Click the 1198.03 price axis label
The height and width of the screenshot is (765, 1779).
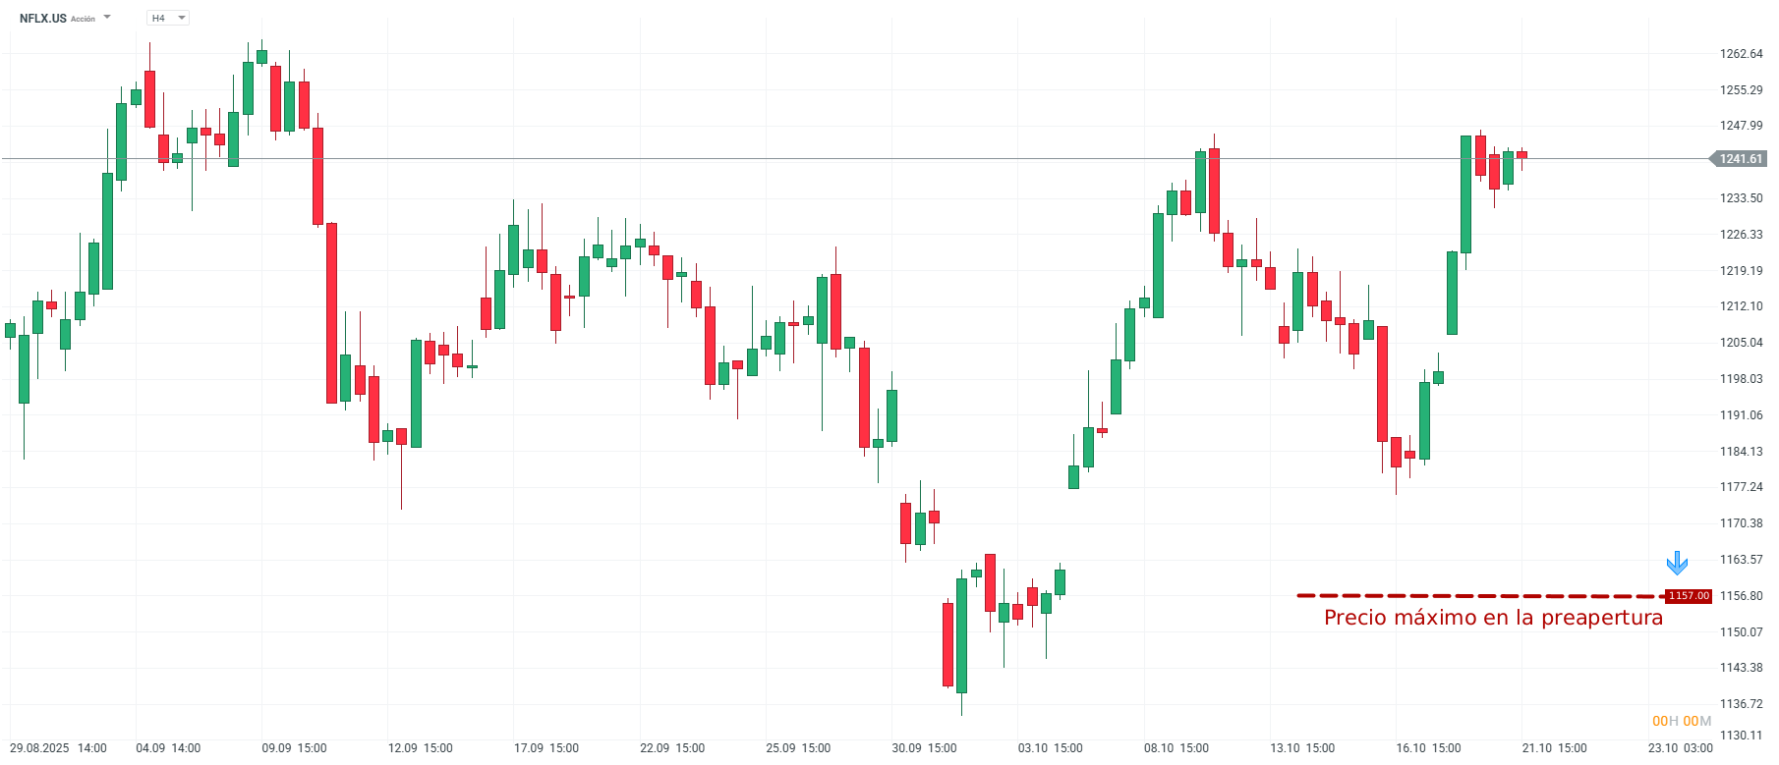(1741, 379)
